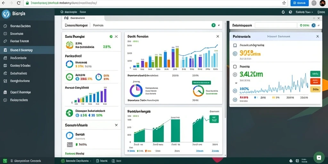The image size is (328, 164).
Task: Tick the checkbox above the 3,4l20m value
Action: pos(235,67)
